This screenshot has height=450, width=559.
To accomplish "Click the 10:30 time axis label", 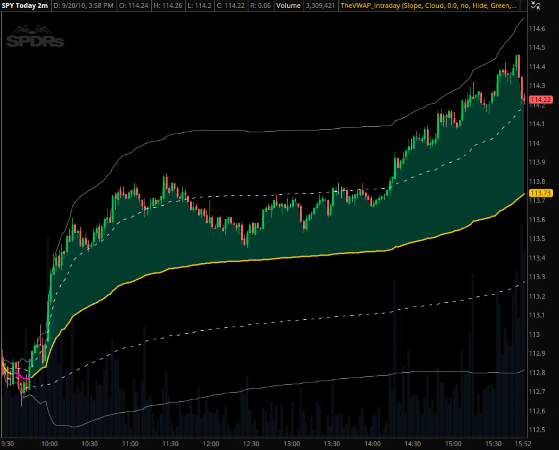I will tap(90, 444).
